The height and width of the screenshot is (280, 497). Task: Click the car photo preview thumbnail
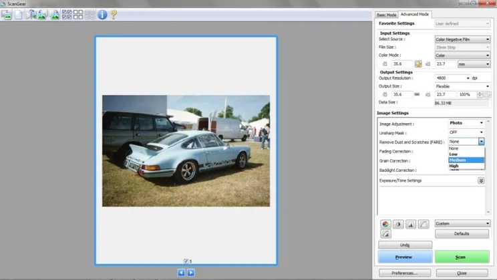pyautogui.click(x=186, y=150)
